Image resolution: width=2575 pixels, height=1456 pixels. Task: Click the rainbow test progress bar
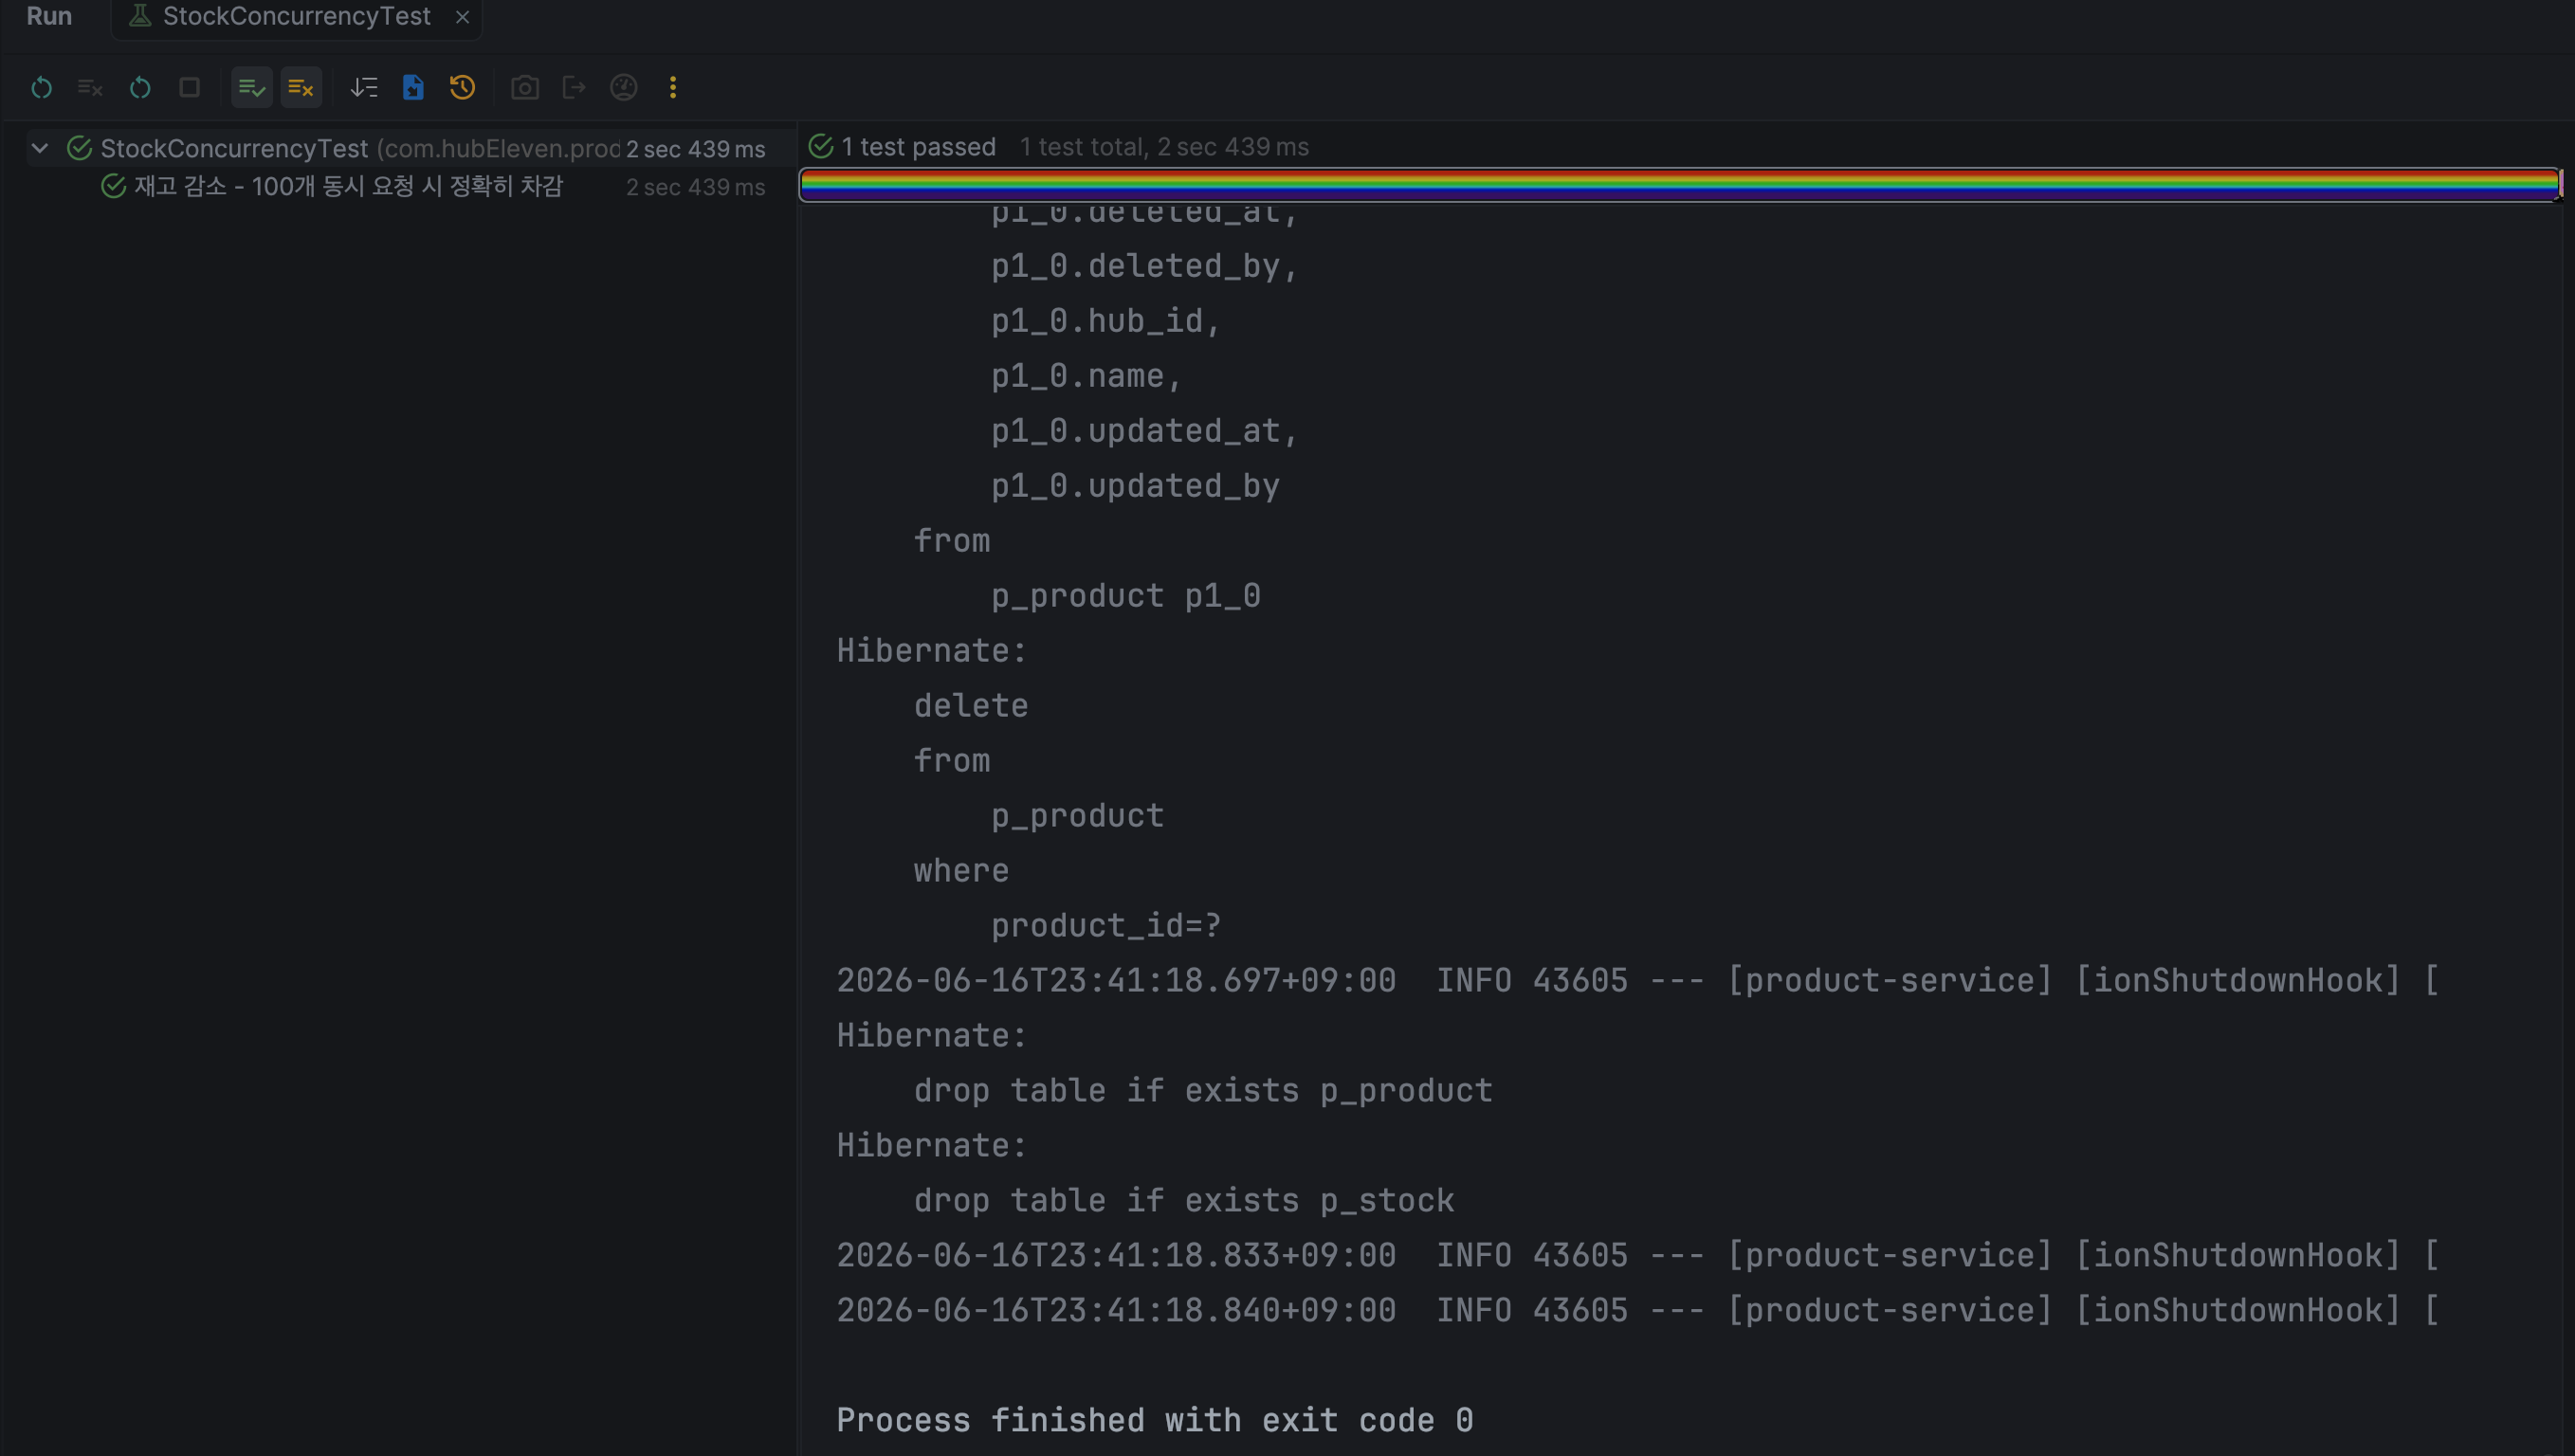pos(1679,185)
